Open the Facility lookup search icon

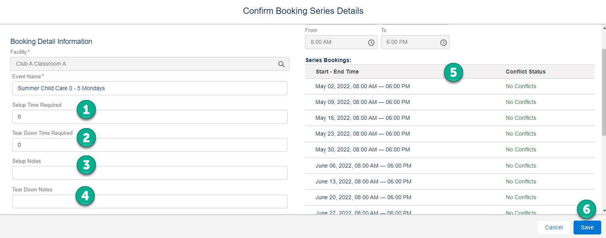(x=282, y=64)
